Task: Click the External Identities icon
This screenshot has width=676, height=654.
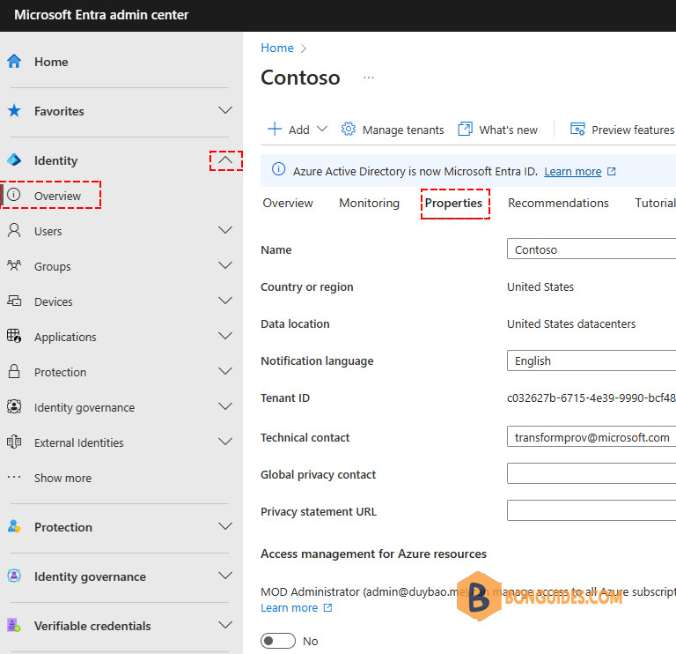Action: click(14, 442)
